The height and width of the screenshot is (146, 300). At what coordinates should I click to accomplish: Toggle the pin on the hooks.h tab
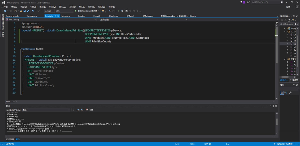click(55, 16)
